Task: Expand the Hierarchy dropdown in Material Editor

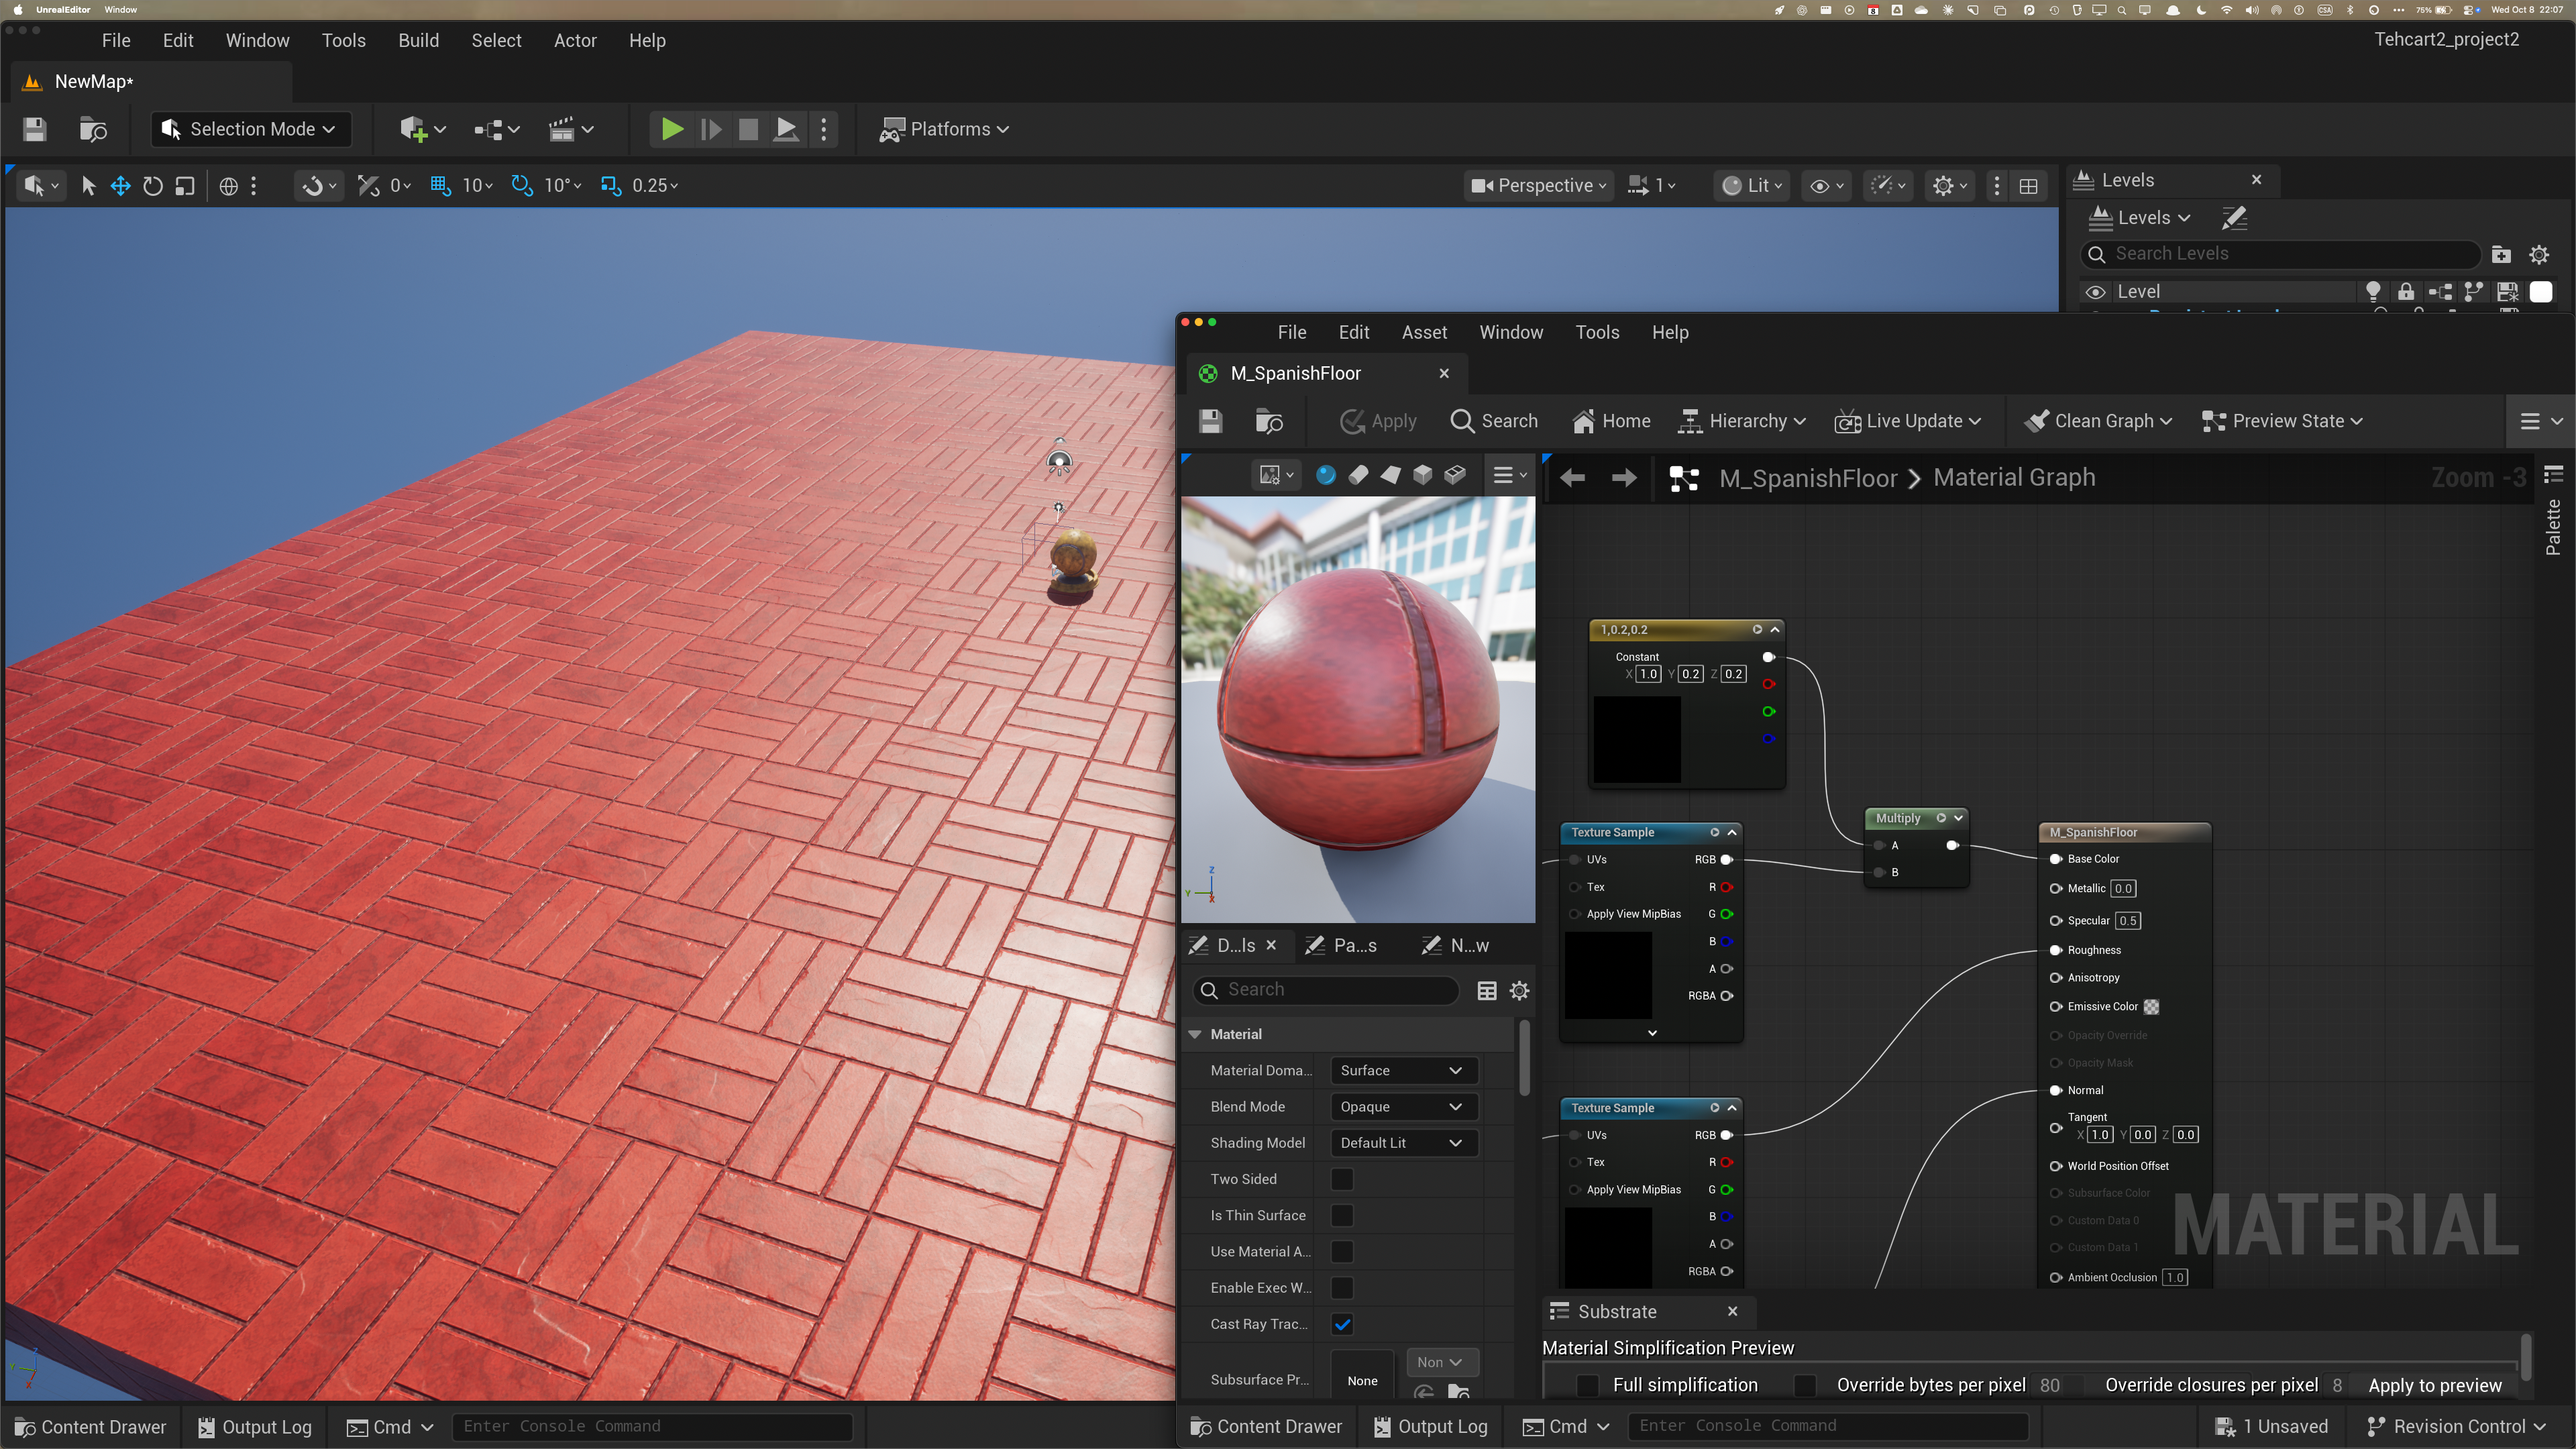Action: (x=1742, y=421)
